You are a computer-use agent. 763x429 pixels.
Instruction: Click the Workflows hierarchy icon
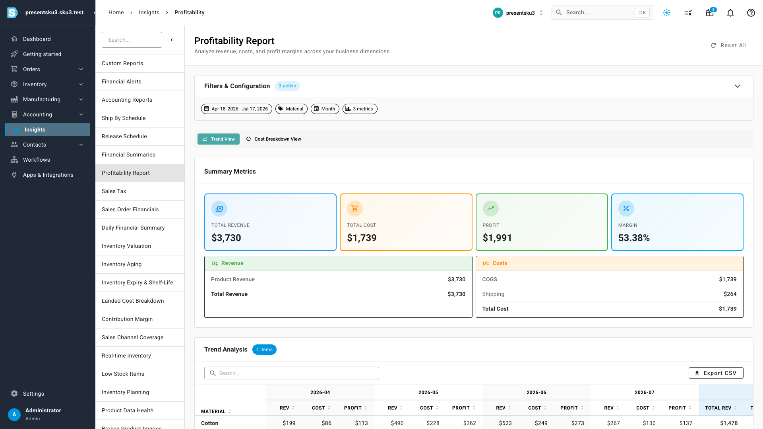[14, 160]
